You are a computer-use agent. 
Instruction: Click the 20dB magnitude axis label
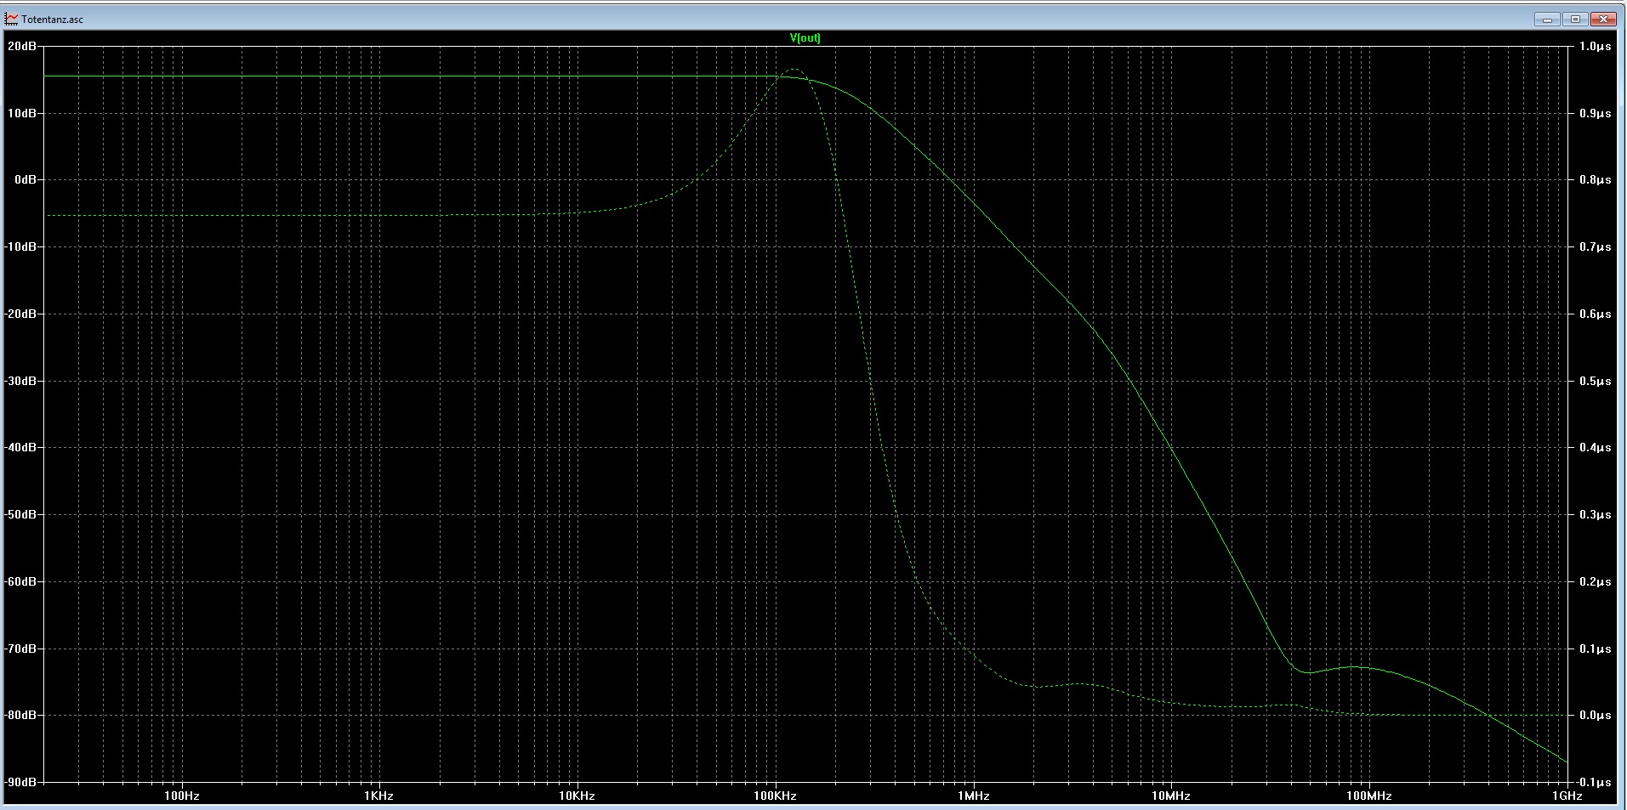(x=22, y=46)
